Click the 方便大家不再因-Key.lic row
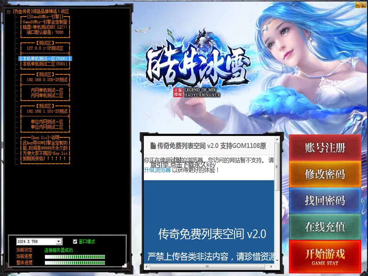Image resolution: width=368 pixels, height=276 pixels. click(45, 153)
